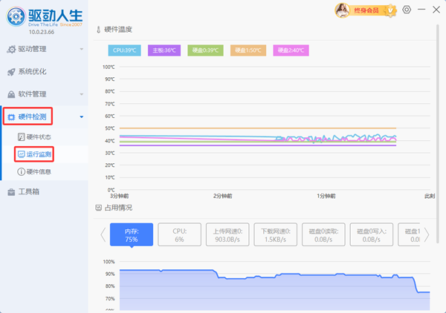
Task: Expand the 软件管理 chevron arrow
Action: tap(80, 94)
